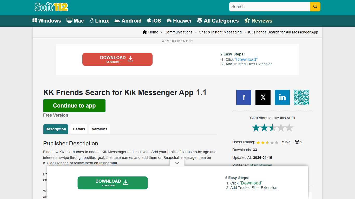The width and height of the screenshot is (355, 199).
Task: Open the All Categories menu
Action: 218,21
